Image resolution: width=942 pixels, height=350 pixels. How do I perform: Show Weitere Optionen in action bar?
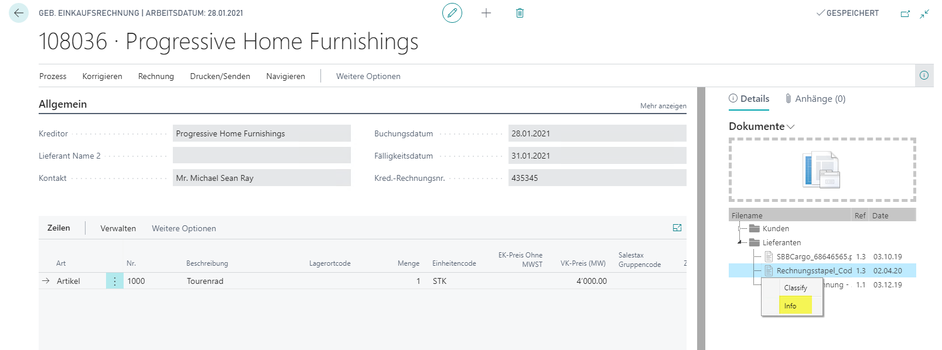(368, 76)
